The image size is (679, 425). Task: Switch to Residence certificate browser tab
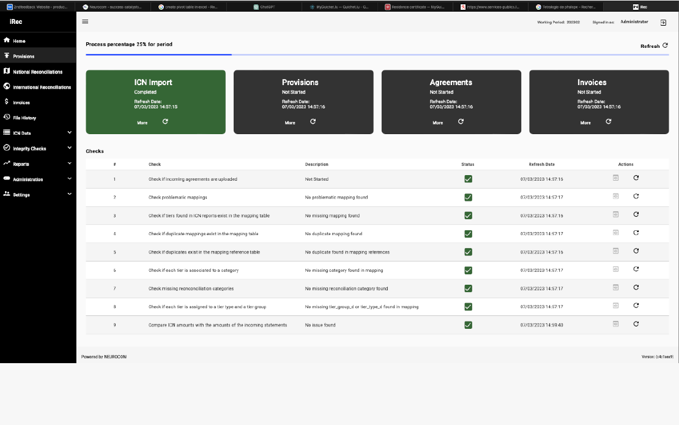point(415,7)
